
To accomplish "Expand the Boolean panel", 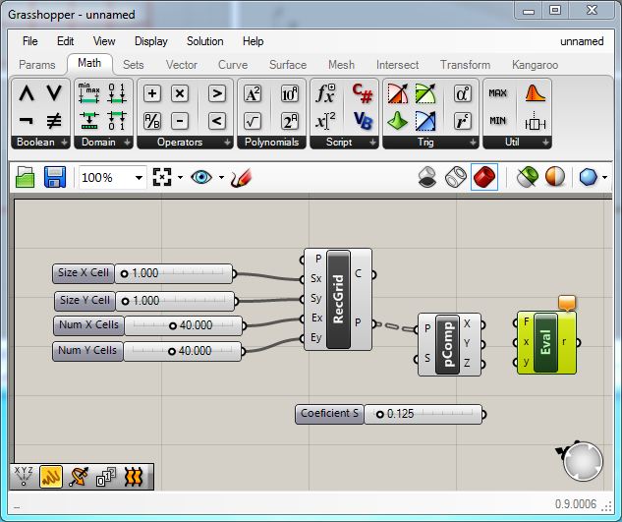I will tap(64, 143).
